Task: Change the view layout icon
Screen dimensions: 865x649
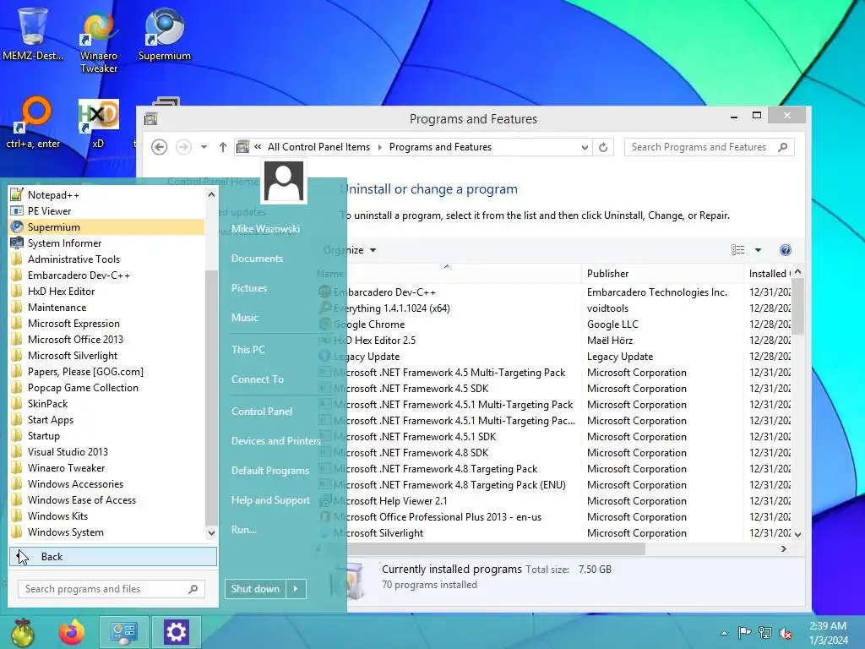Action: (x=737, y=250)
